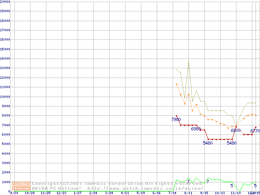The height and width of the screenshot is (195, 260).
Task: Click the 10000 y-axis label
Action: coord(5,97)
